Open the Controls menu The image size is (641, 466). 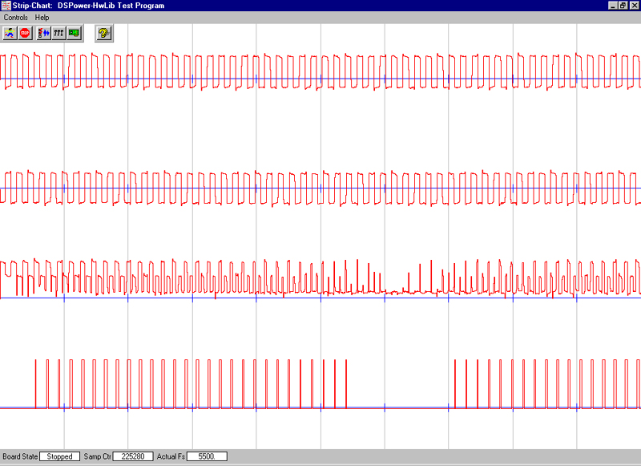tap(16, 18)
